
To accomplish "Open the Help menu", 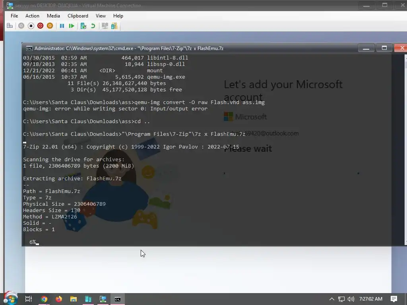I will pos(118,16).
